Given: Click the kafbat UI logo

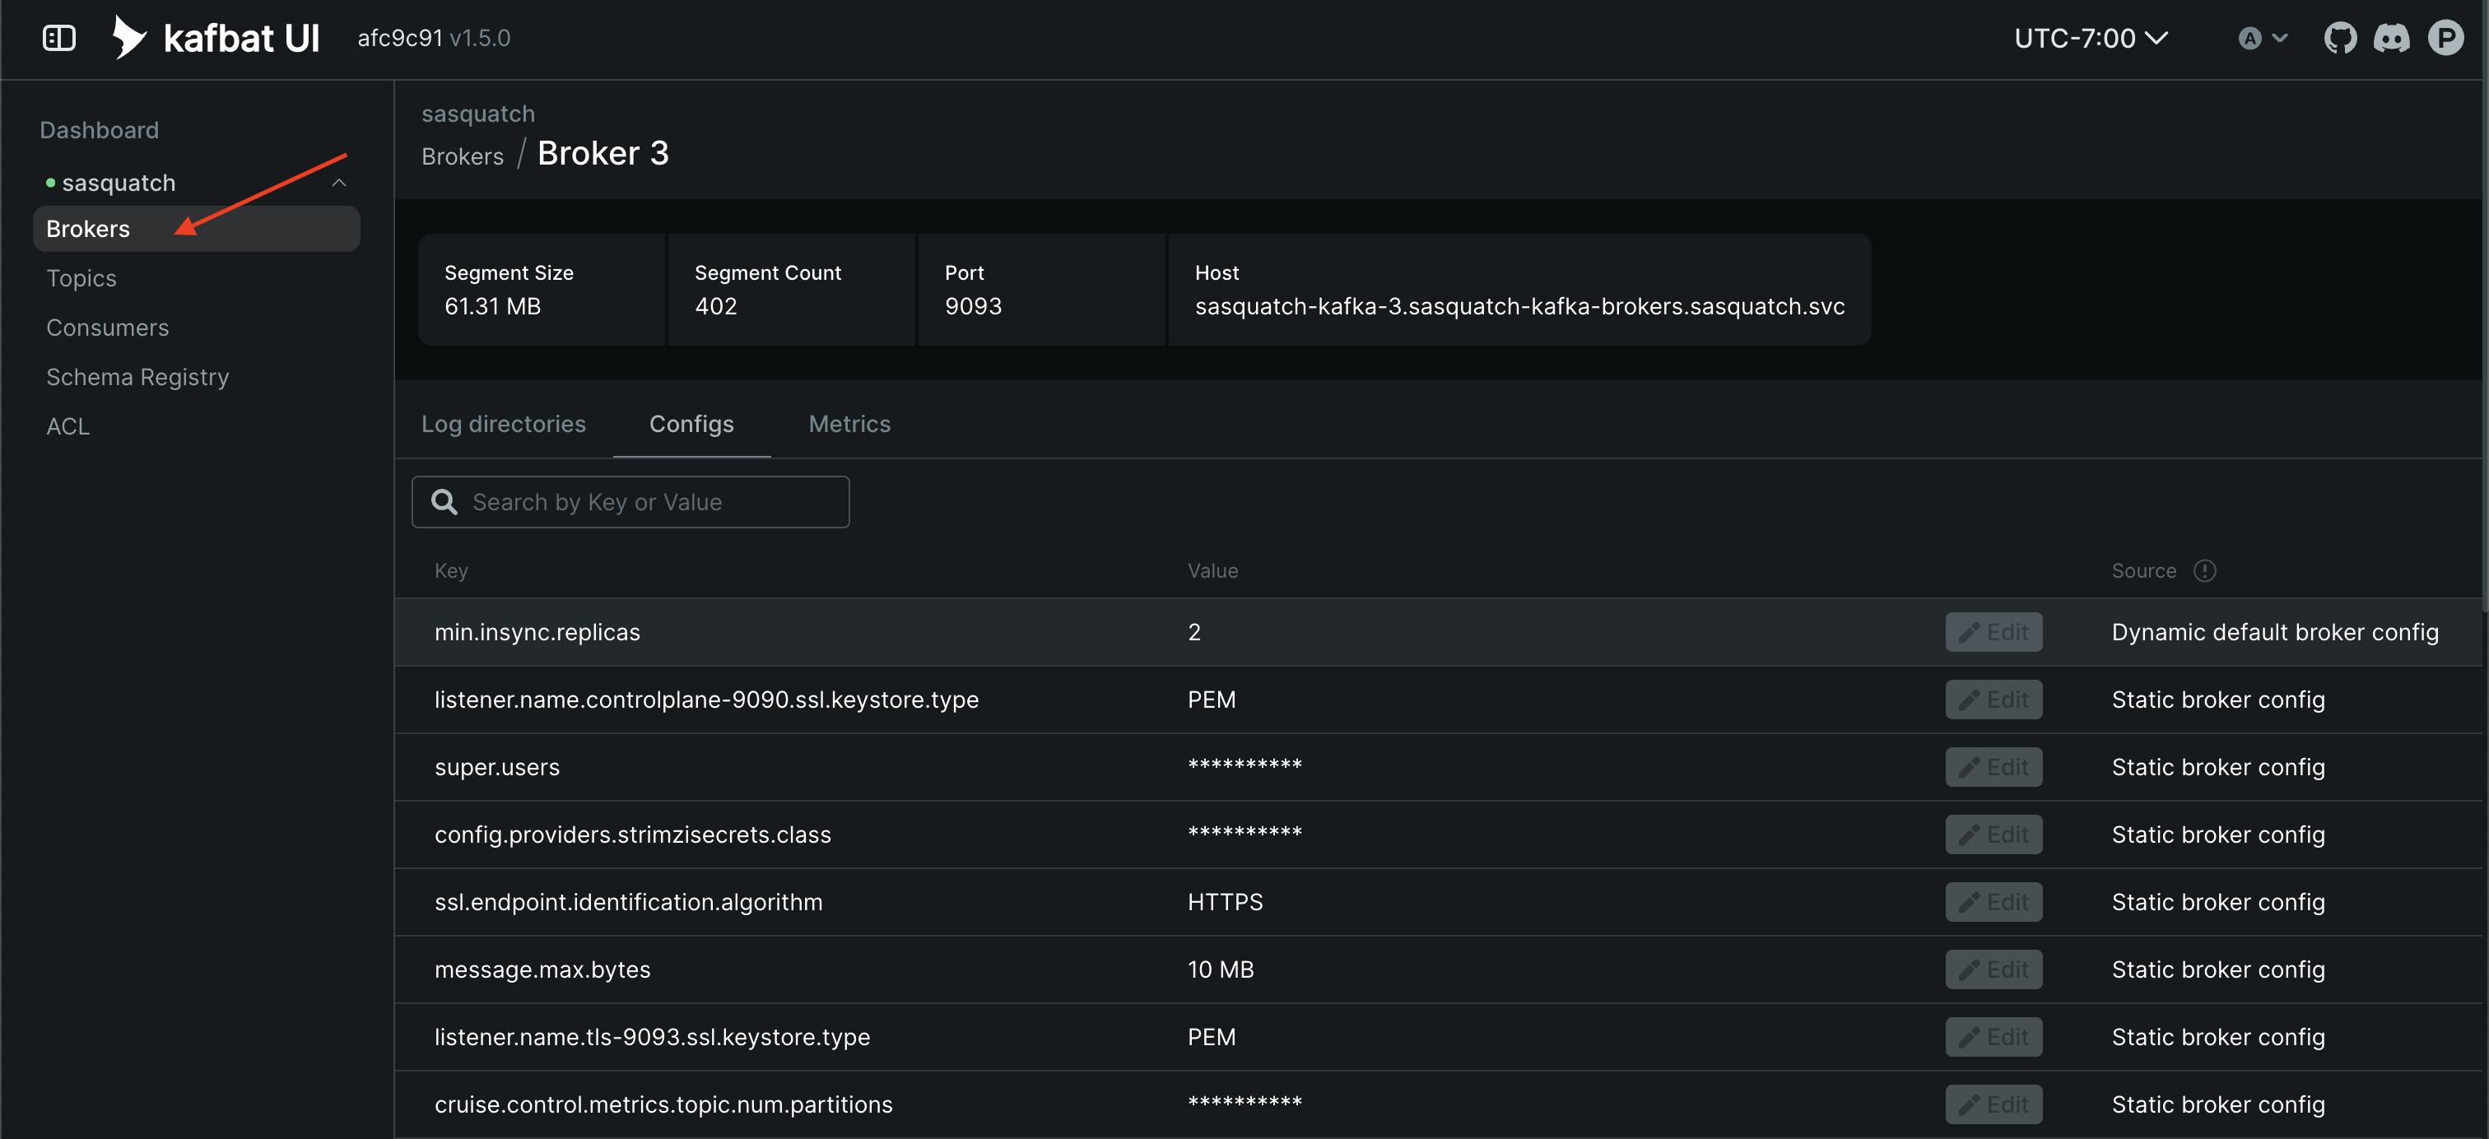Looking at the screenshot, I should click(216, 38).
